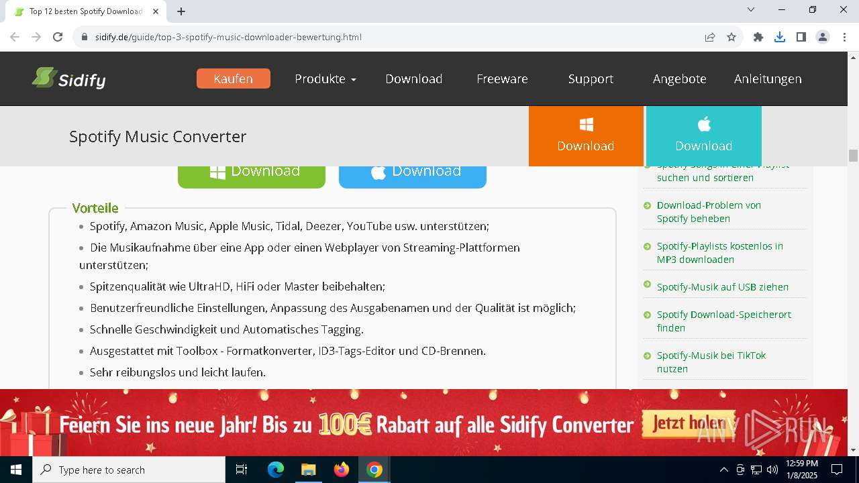Open 'Download-Problem von Spotify beheben' link
The height and width of the screenshot is (483, 859).
point(709,212)
